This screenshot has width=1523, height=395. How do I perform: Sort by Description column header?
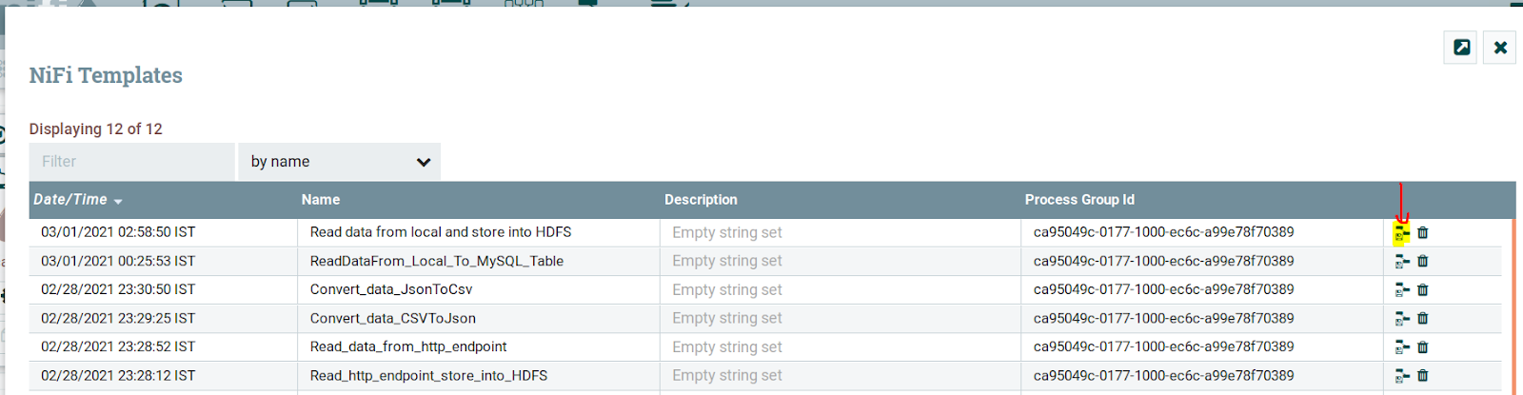coord(701,200)
